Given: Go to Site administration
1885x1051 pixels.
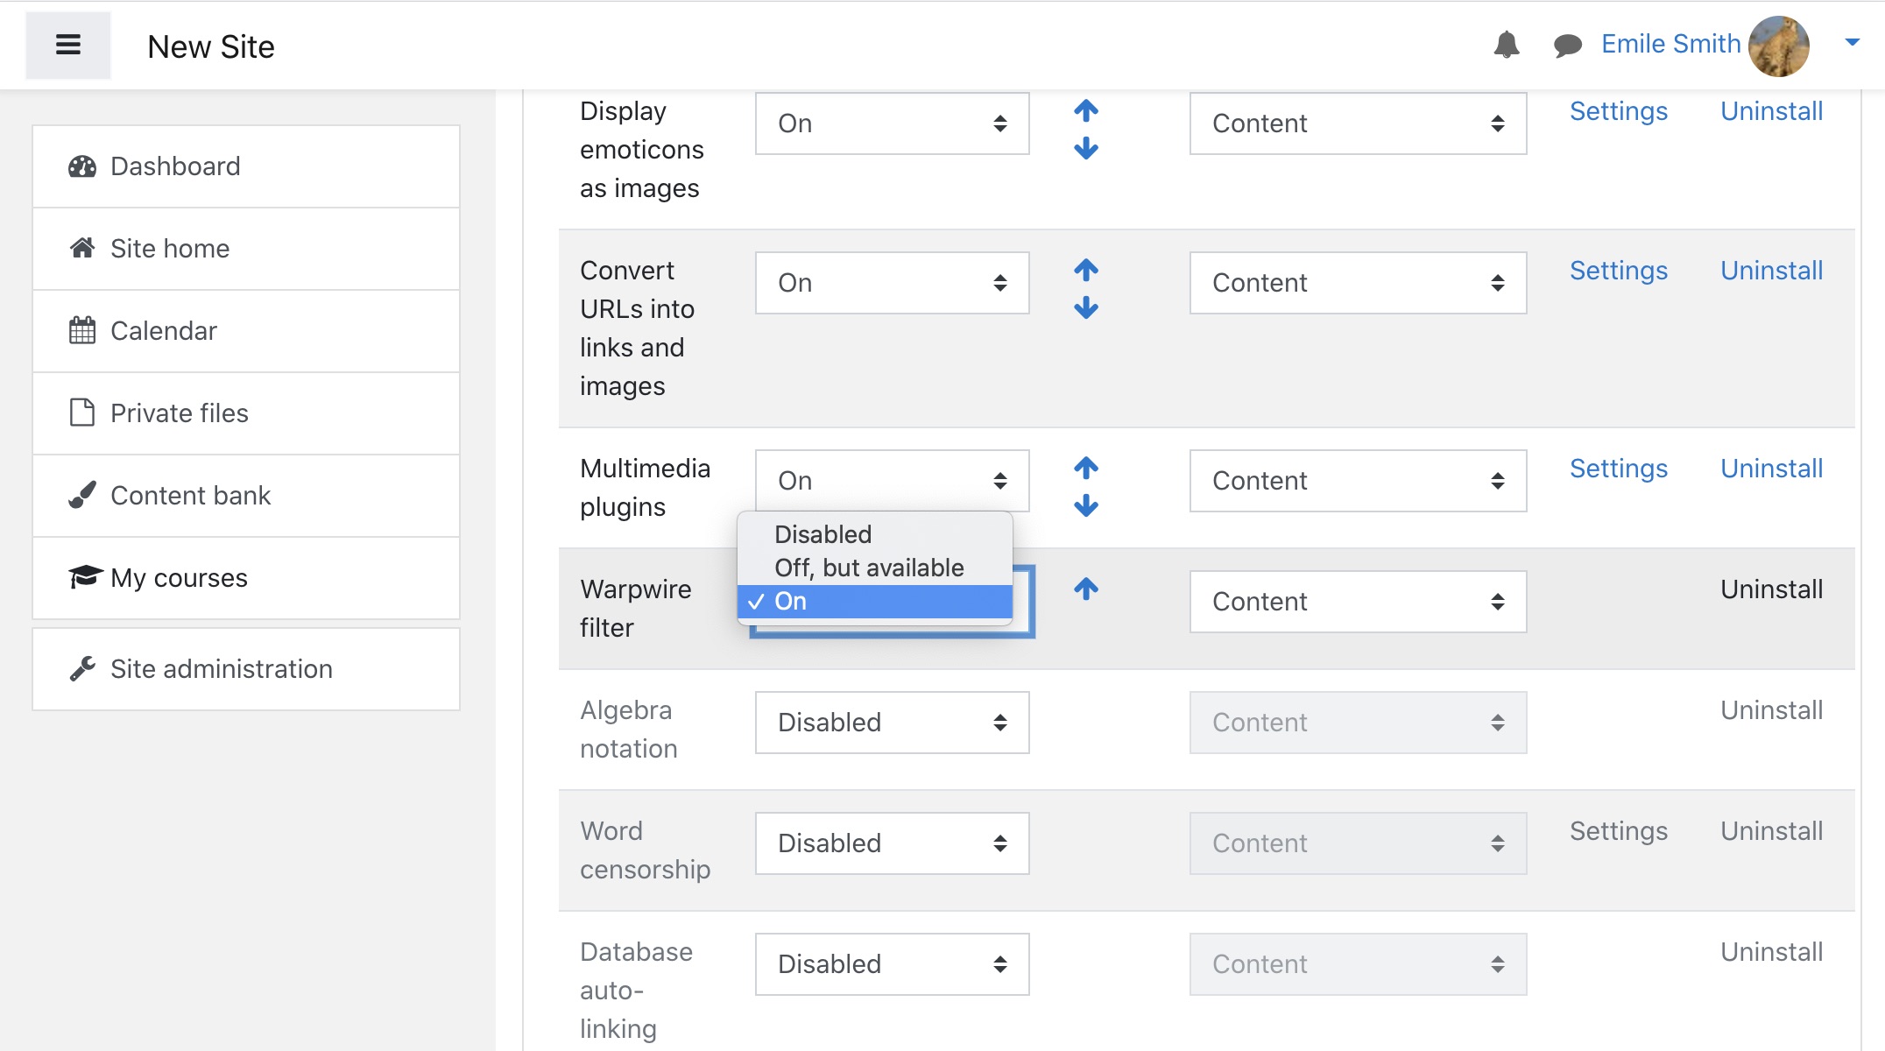Looking at the screenshot, I should (x=221, y=669).
